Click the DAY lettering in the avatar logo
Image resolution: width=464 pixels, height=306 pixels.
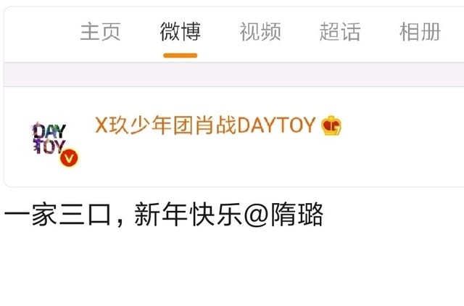(49, 131)
